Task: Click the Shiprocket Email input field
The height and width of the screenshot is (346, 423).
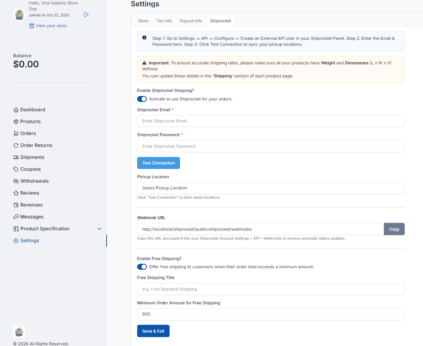Action: 271,121
